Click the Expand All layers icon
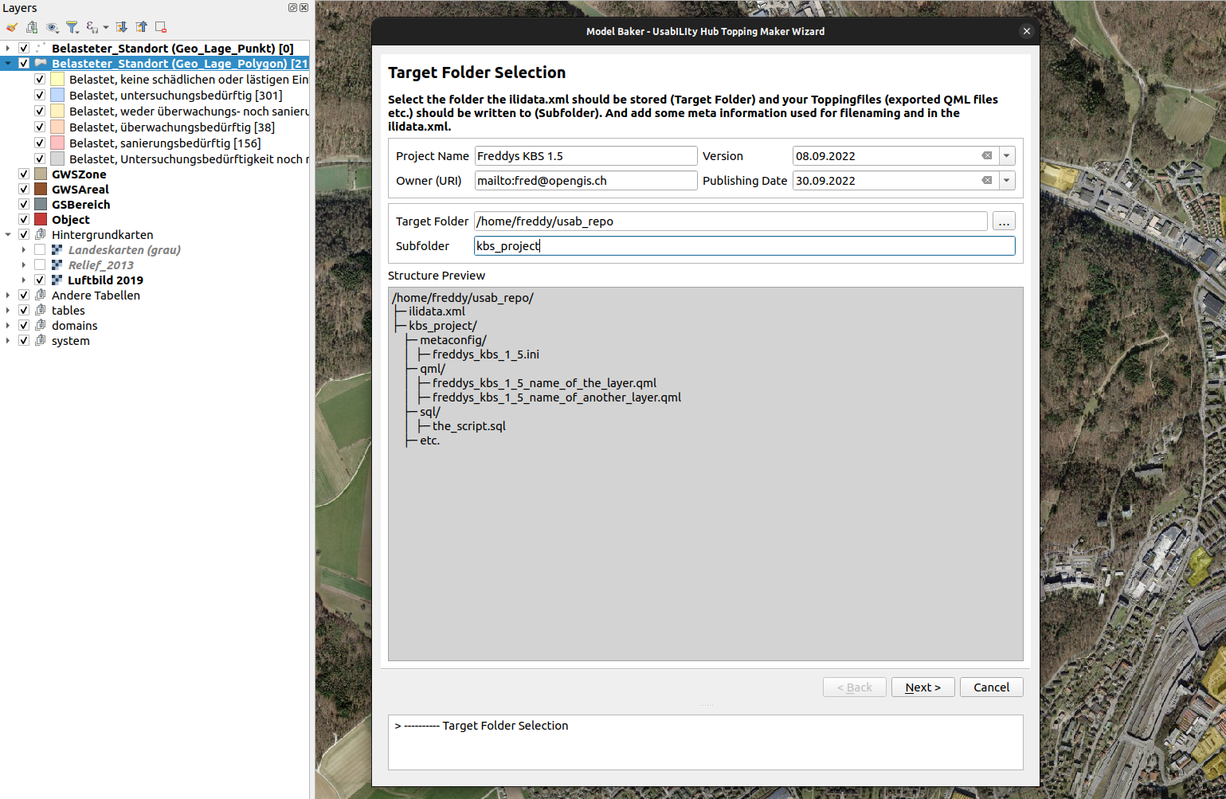The image size is (1226, 799). coord(122,28)
